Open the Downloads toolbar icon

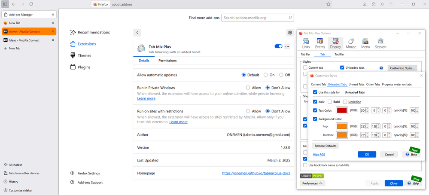pos(365,4)
